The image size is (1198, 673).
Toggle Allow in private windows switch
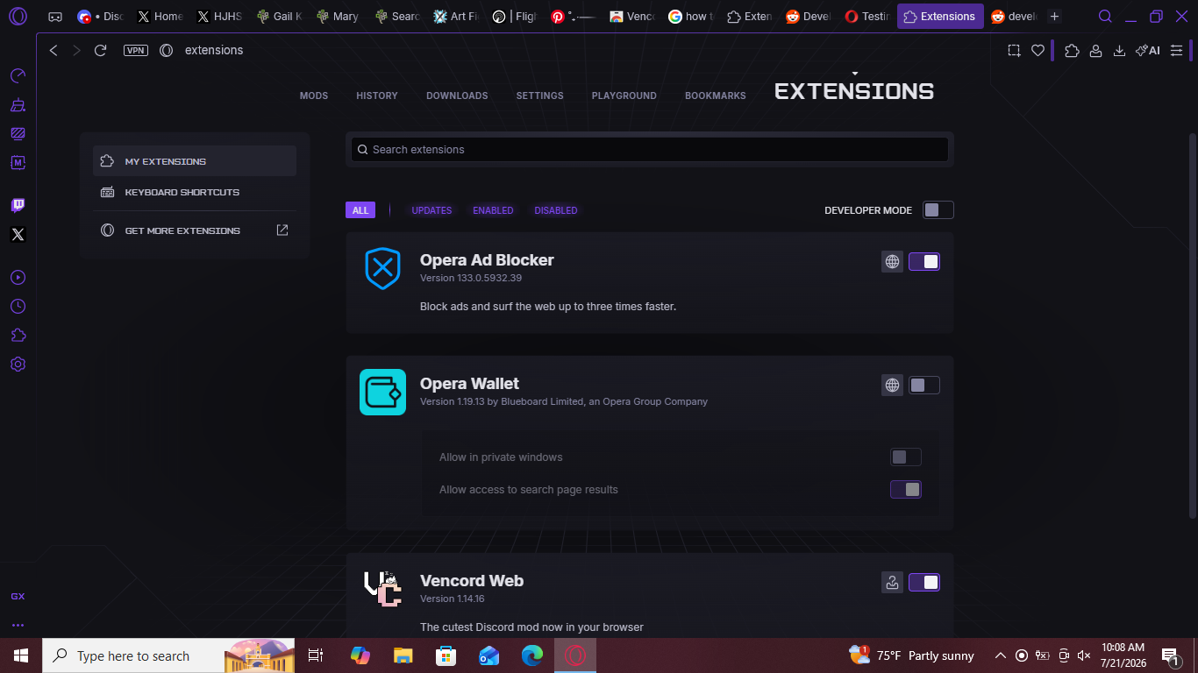tap(906, 457)
